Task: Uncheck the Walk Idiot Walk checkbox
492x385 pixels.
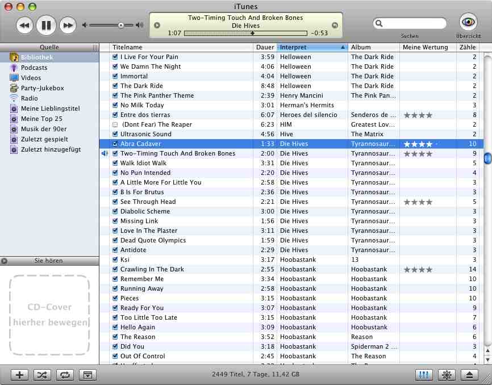Action: point(115,164)
